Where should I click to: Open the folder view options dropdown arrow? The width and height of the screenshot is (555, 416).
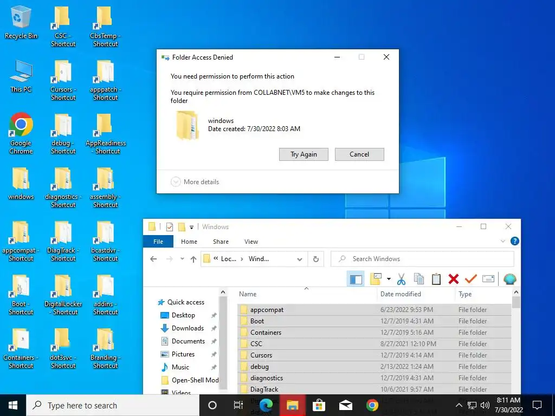pyautogui.click(x=389, y=279)
